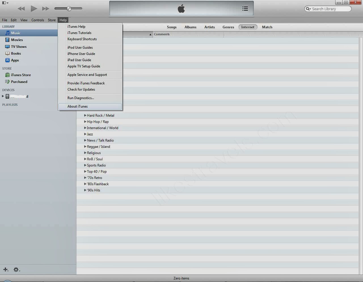Open Keyboard Shortcuts entry
363x282 pixels.
(90, 39)
